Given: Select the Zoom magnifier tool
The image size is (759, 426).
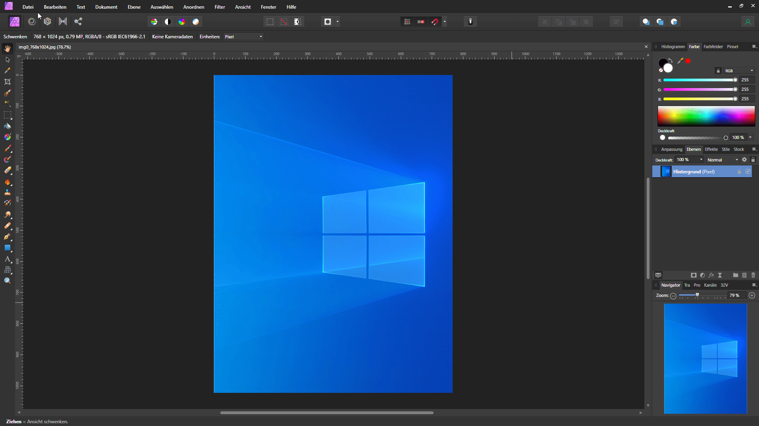Looking at the screenshot, I should 8,281.
